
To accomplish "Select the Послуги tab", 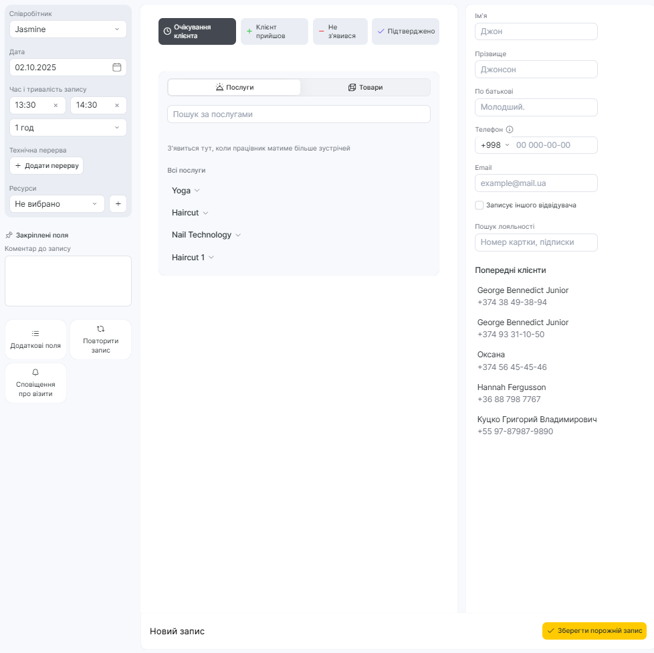I will click(234, 88).
